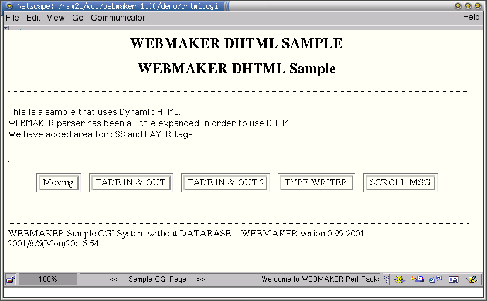Open the Newsgroups icon in component bar
Image resolution: width=487 pixels, height=301 pixels.
click(x=435, y=279)
